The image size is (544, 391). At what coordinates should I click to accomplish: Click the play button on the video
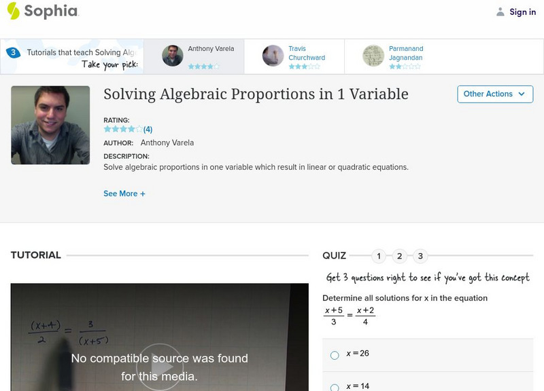(x=161, y=368)
